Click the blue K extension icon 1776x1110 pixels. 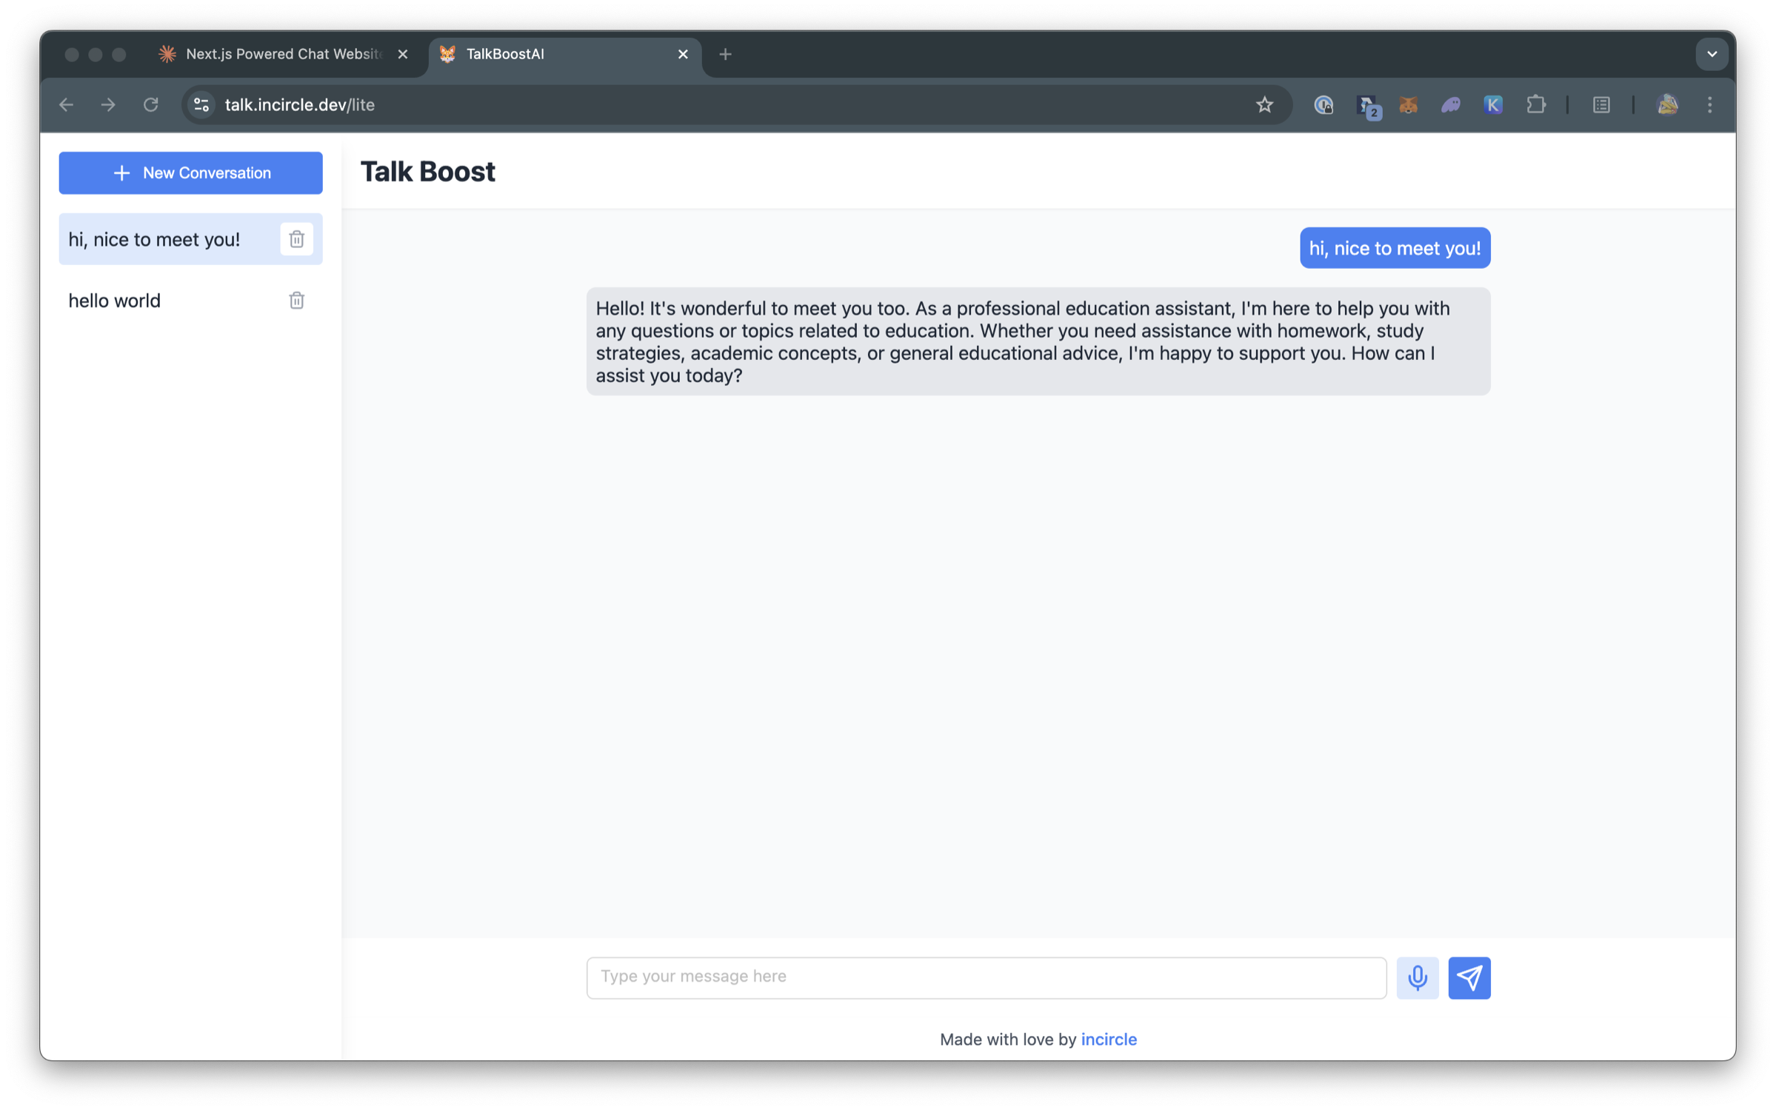(1493, 105)
